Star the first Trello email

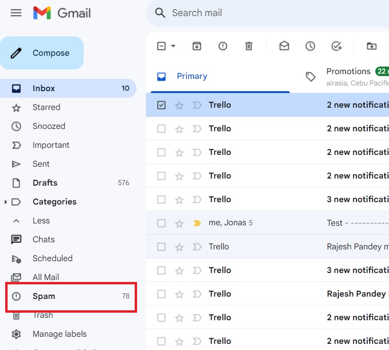[x=179, y=105]
